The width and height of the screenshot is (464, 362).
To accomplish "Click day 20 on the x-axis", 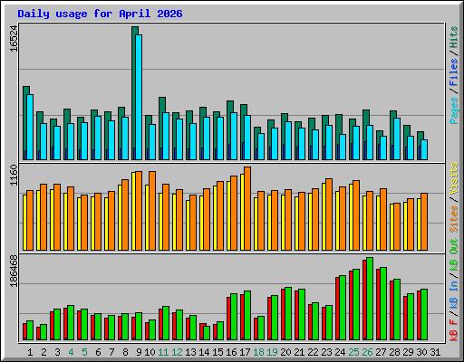I will click(x=285, y=352).
